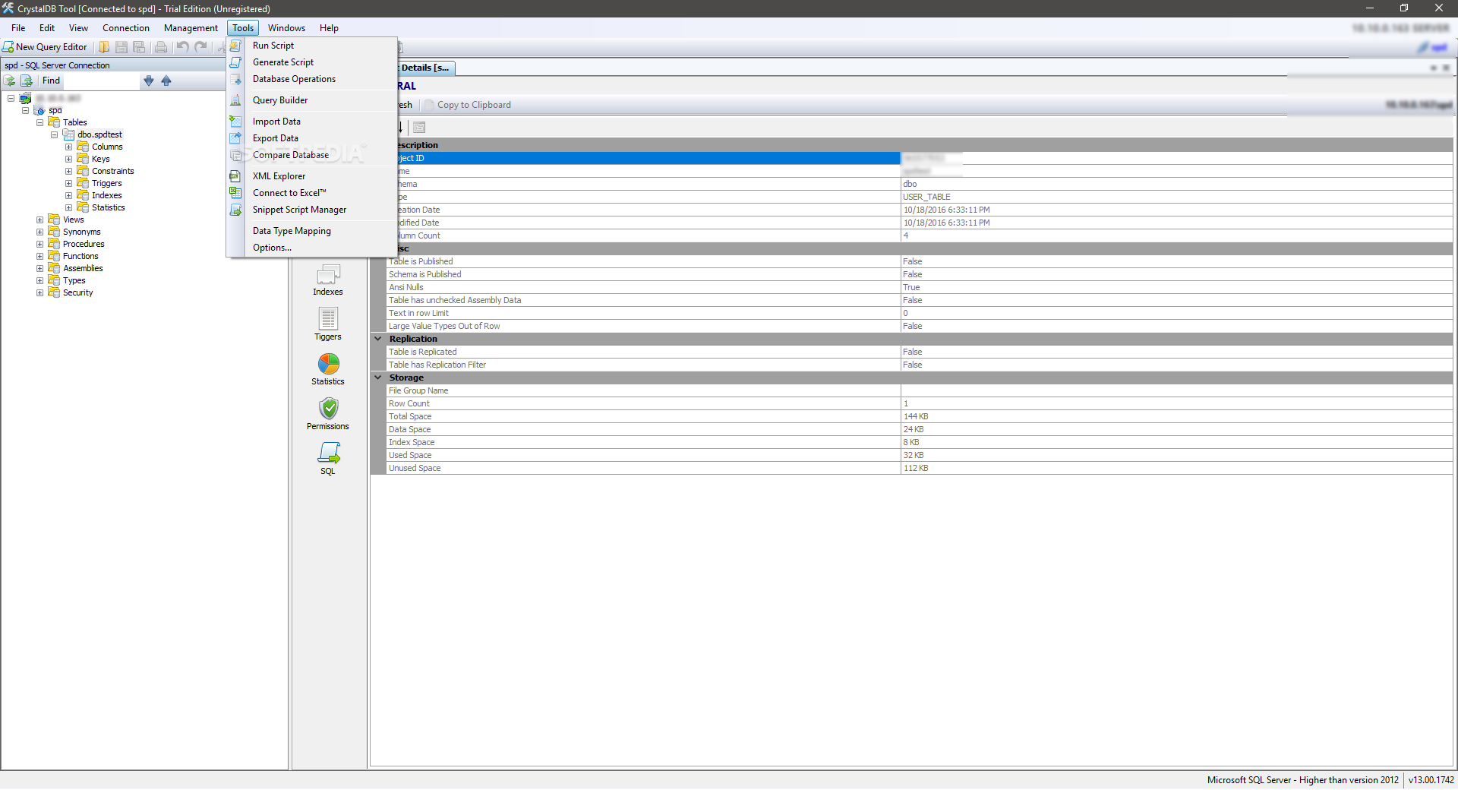Select the server connection node icon
The height and width of the screenshot is (790, 1458).
pos(25,98)
